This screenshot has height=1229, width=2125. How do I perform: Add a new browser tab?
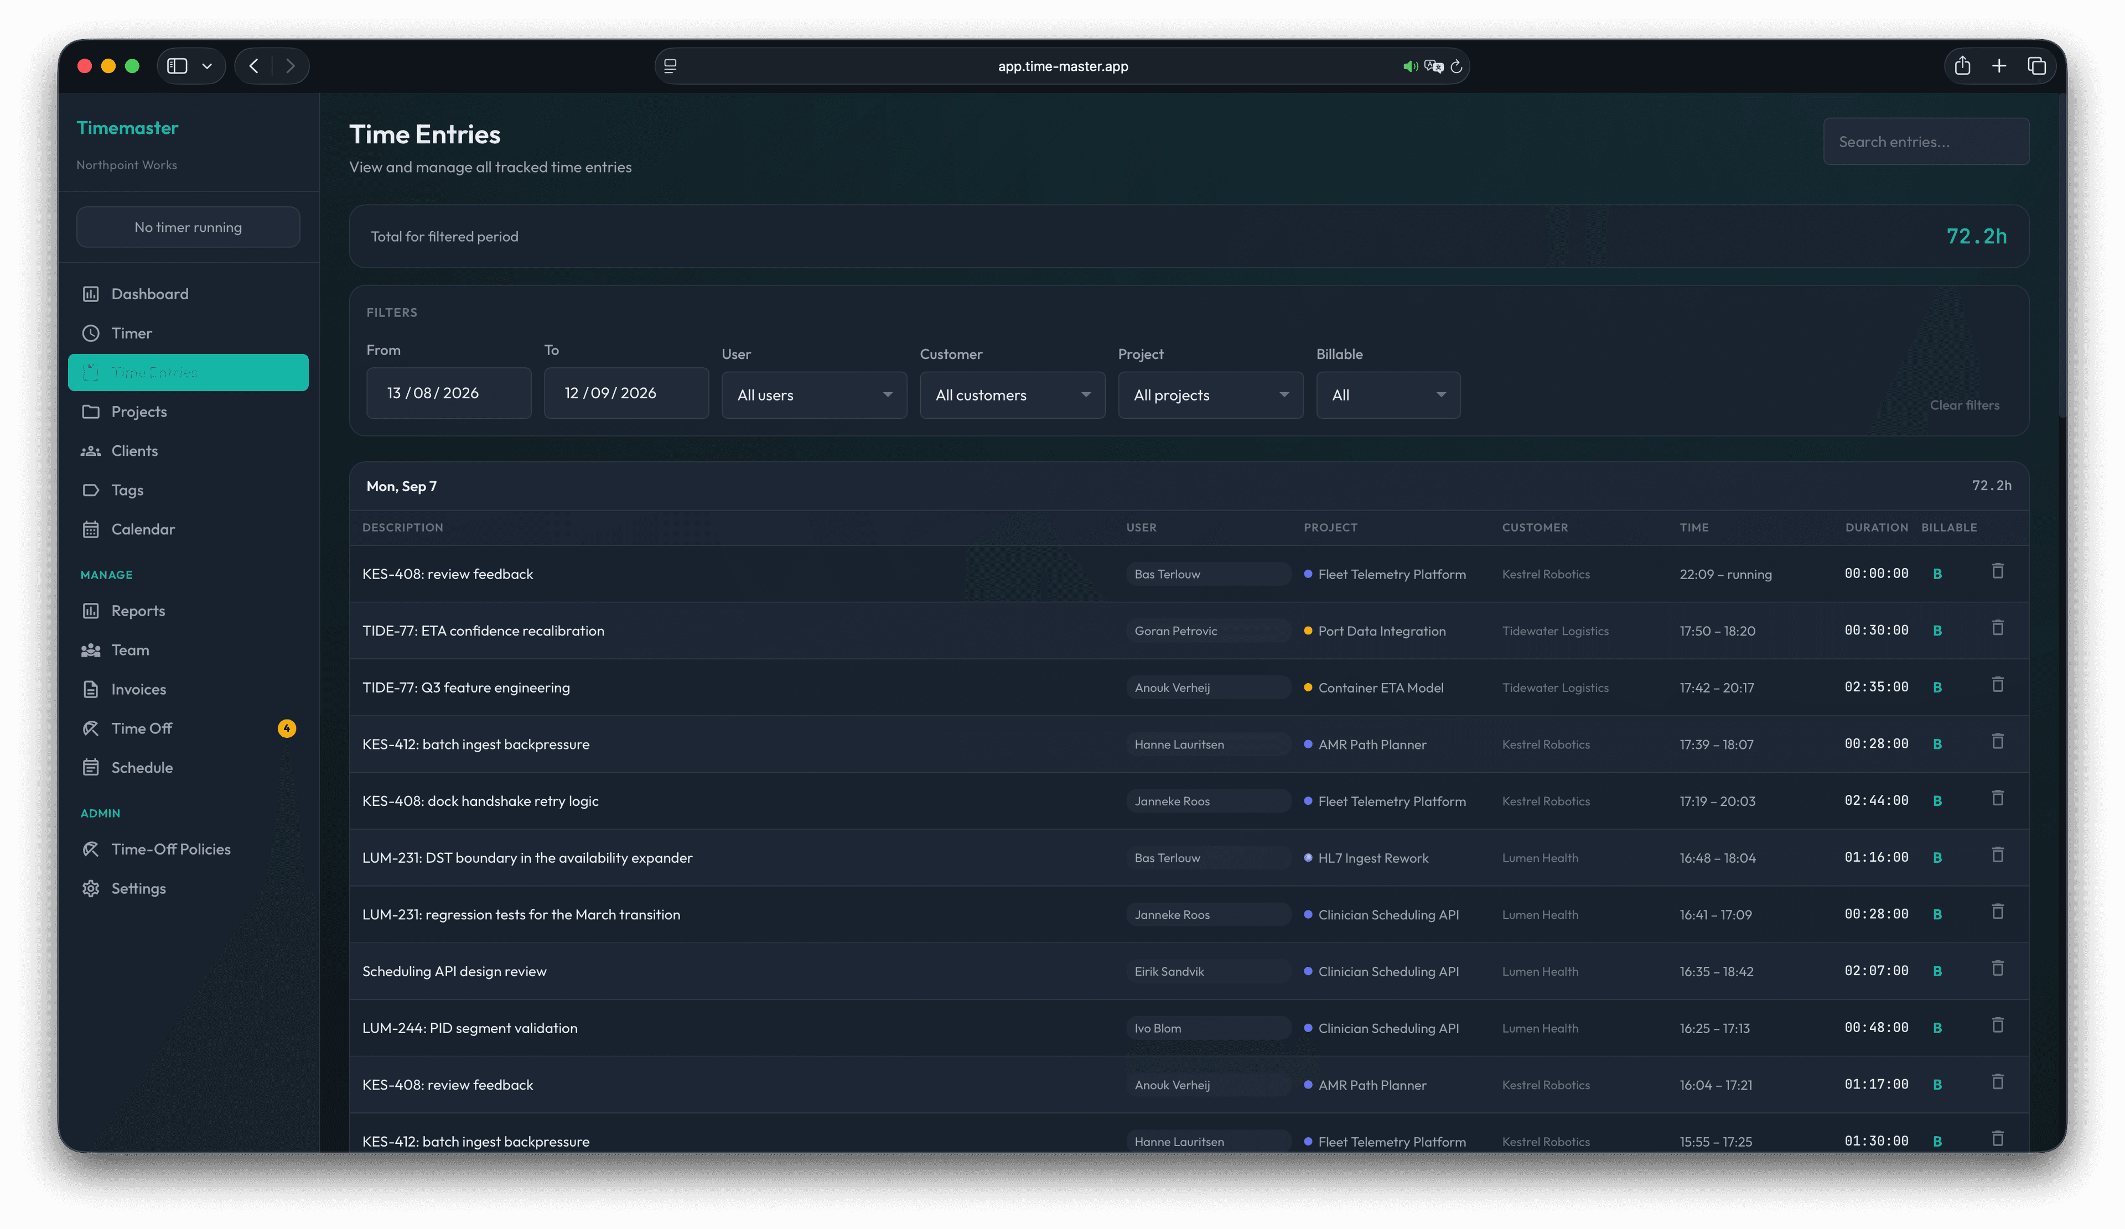tap(1998, 66)
